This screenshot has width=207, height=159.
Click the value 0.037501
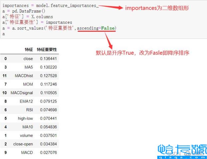(x=48, y=136)
